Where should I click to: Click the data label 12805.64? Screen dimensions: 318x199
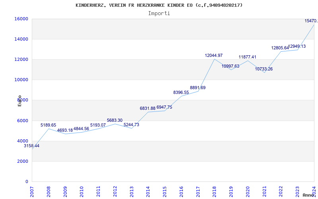click(280, 48)
